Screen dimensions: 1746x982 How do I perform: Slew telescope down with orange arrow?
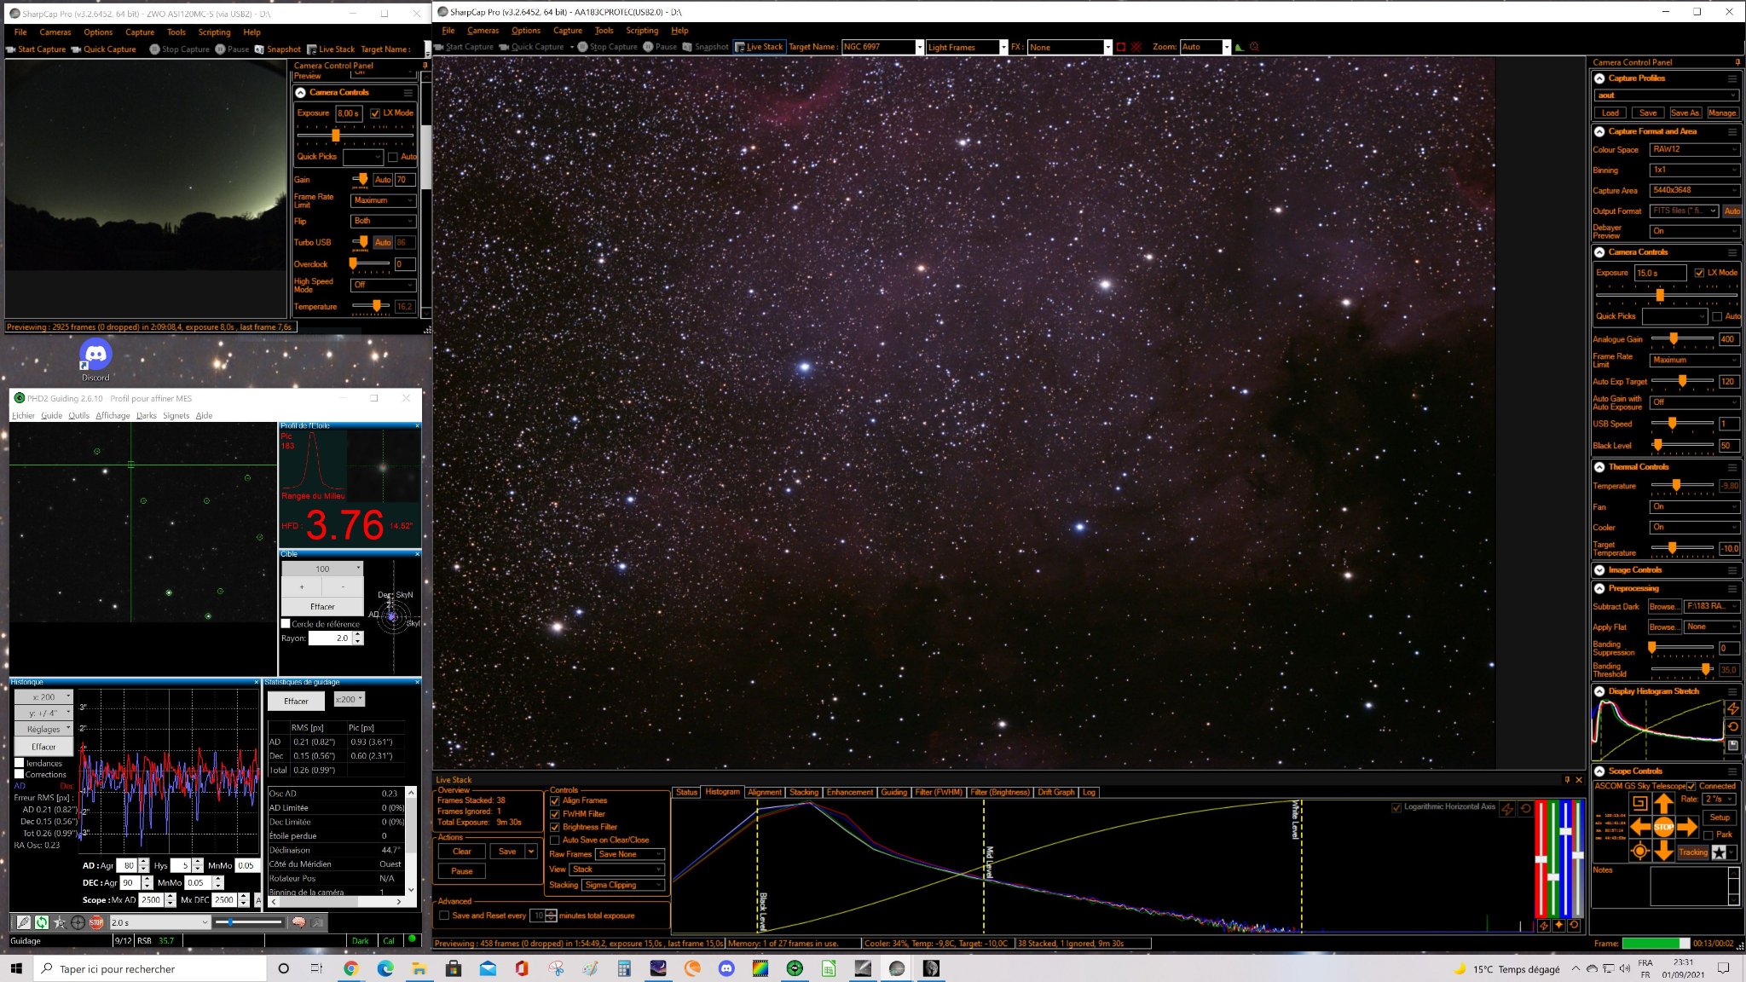coord(1663,850)
